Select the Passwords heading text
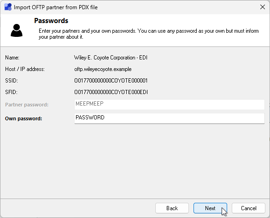The width and height of the screenshot is (270, 218). coord(51,21)
